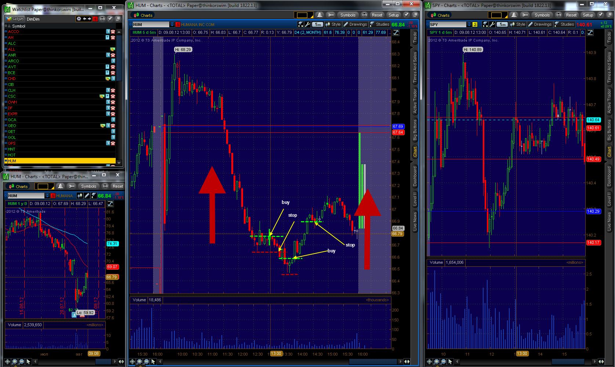This screenshot has height=367, width=615.
Task: Pin the HUM chart window
Action: point(406,15)
